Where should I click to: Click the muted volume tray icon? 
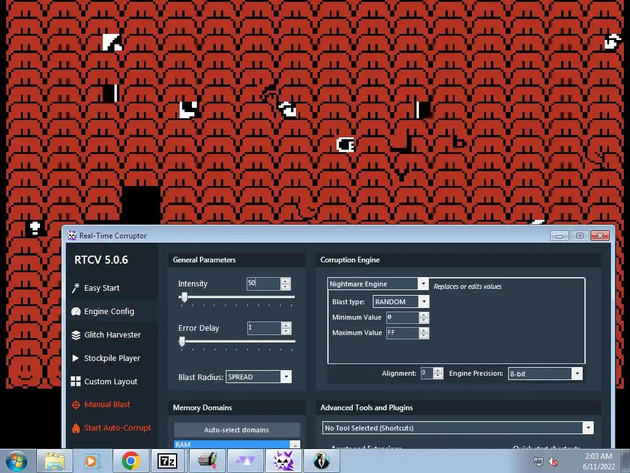[x=553, y=461]
